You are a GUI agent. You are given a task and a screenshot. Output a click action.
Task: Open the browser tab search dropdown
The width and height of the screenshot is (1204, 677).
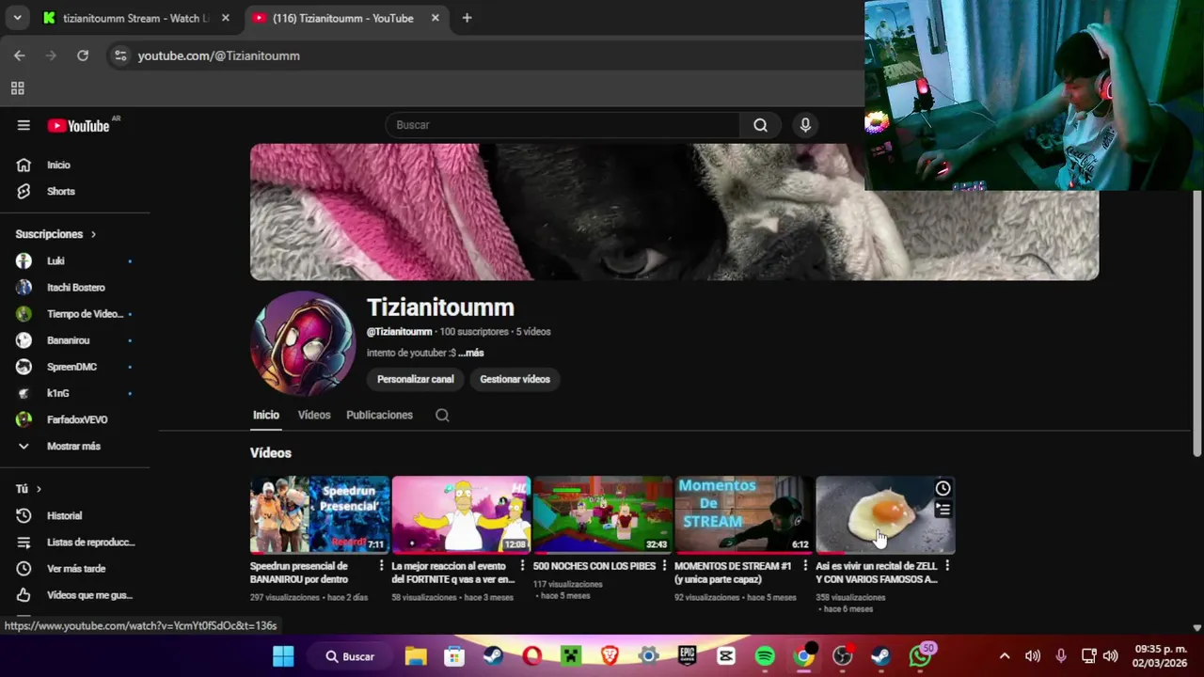click(17, 18)
